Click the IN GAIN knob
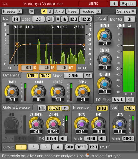 tap(105, 36)
